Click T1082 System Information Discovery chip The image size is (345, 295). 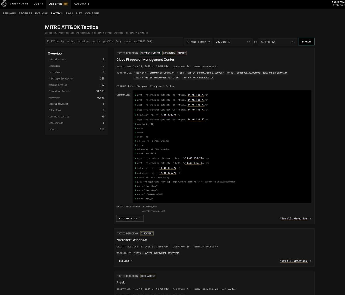[200, 73]
